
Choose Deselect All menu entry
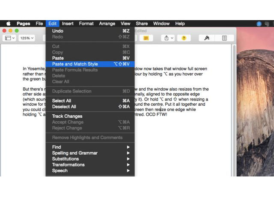90,107
